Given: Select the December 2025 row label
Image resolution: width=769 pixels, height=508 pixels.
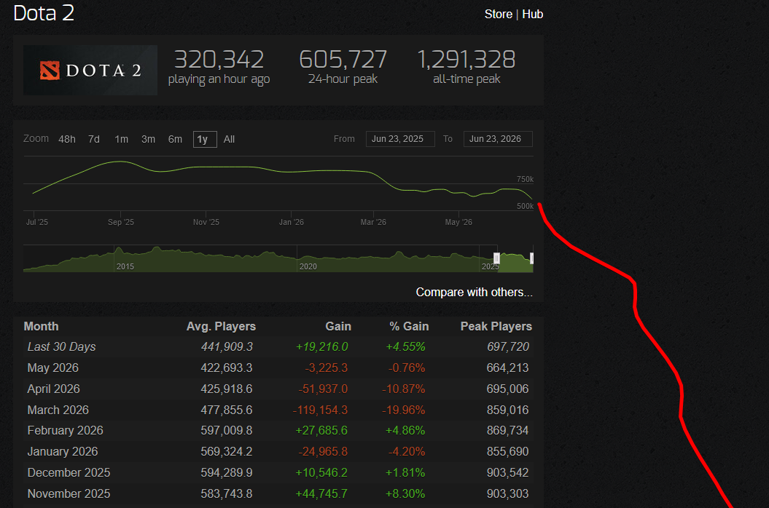Looking at the screenshot, I should pyautogui.click(x=69, y=473).
